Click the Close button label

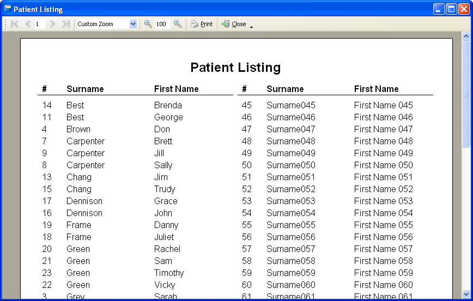[239, 24]
